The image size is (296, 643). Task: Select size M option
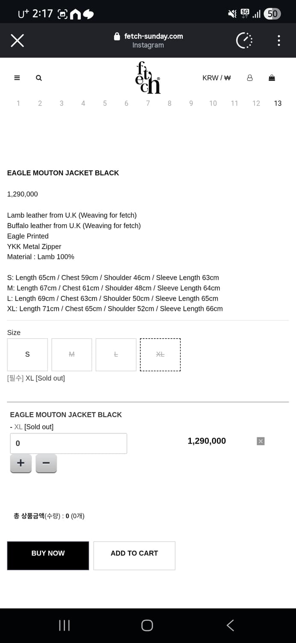[72, 355]
